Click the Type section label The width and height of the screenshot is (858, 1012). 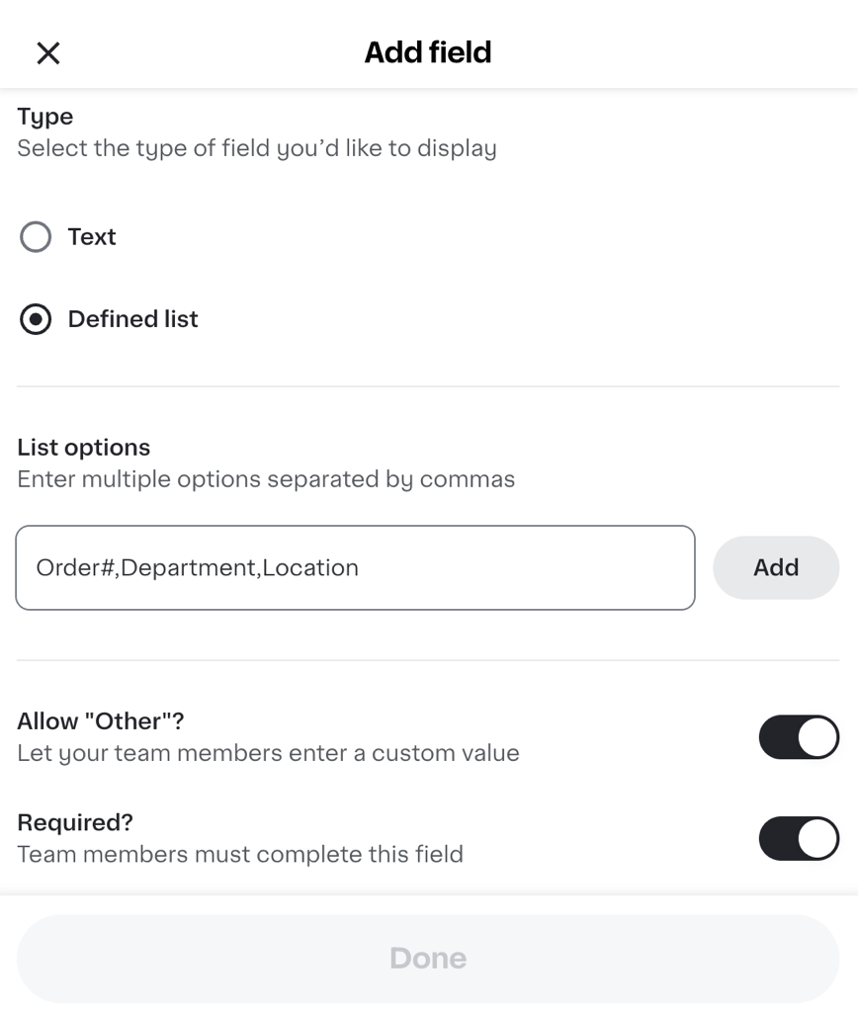[x=43, y=116]
